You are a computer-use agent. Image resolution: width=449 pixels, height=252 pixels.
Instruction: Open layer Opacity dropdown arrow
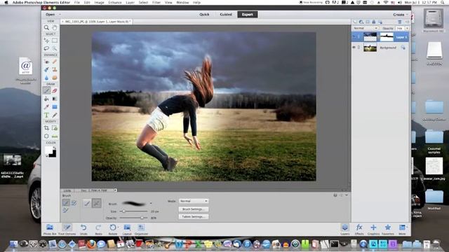[407, 28]
